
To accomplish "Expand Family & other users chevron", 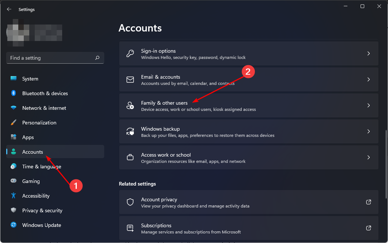I will click(x=369, y=106).
